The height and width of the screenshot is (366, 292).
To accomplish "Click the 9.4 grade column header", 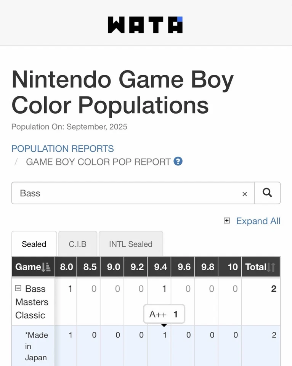I will pos(160,267).
